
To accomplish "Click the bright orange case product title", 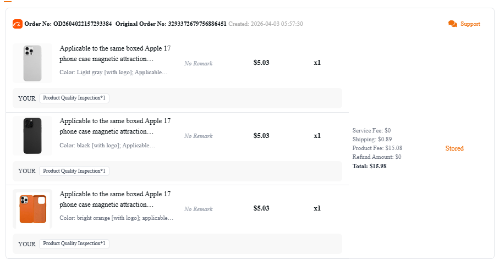I will pyautogui.click(x=115, y=200).
